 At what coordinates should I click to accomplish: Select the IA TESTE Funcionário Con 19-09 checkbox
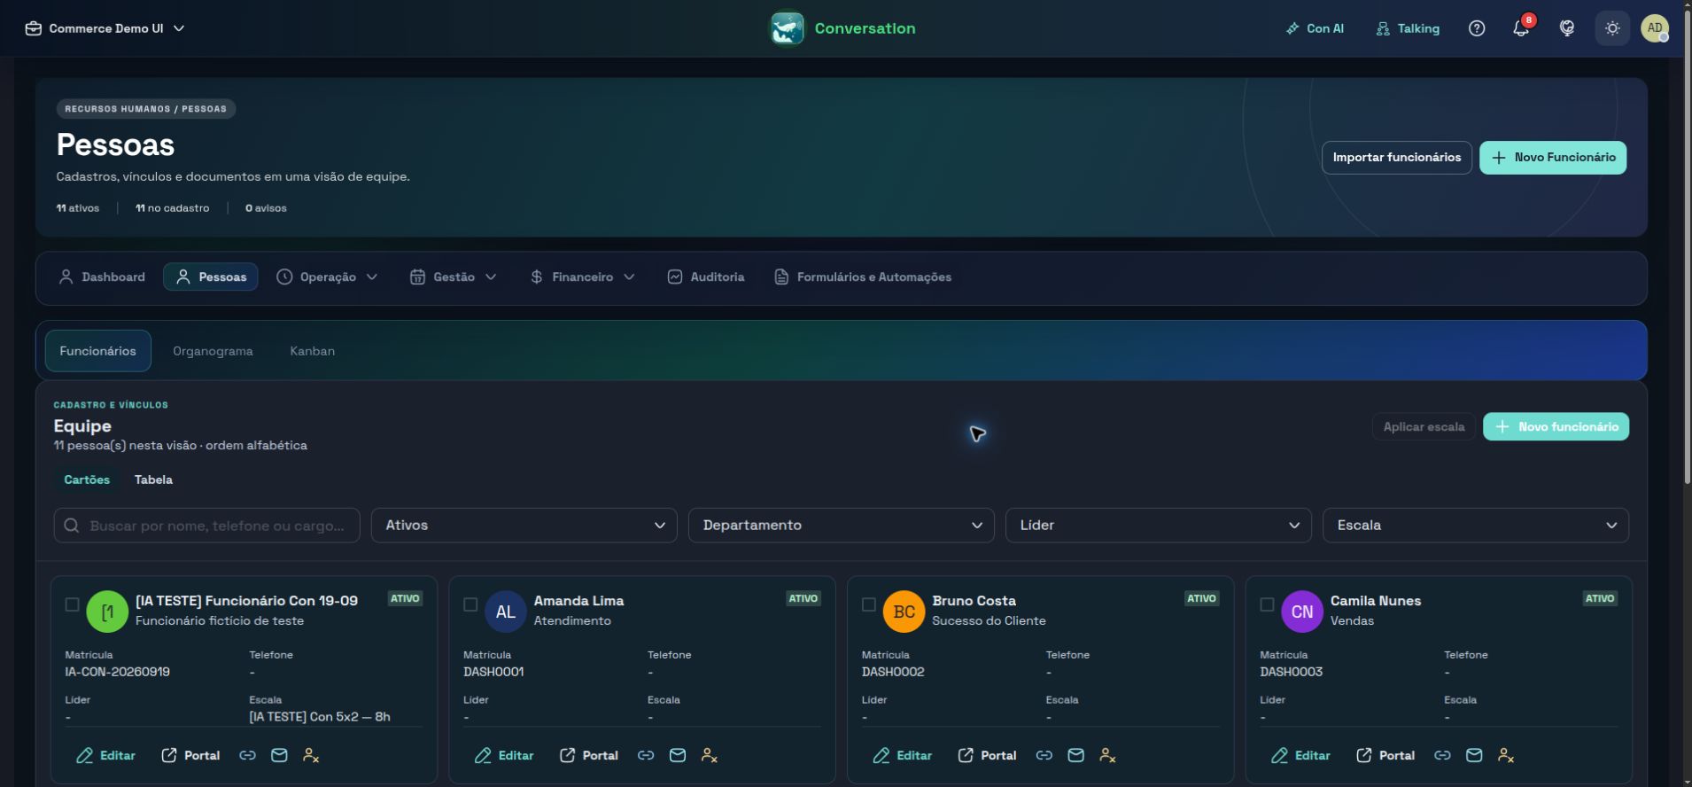[72, 604]
